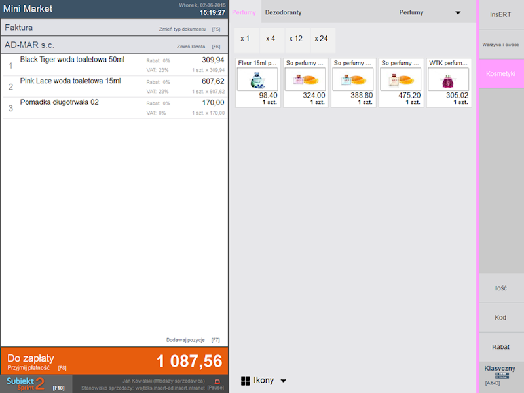
Task: Select the Pink Lace woda toaletowa row
Action: tap(114, 86)
